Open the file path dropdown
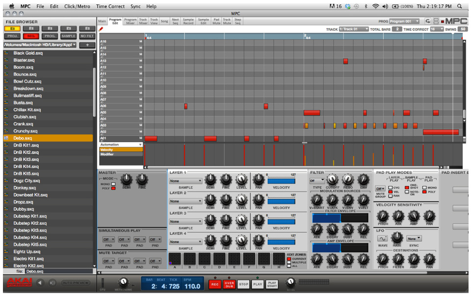 (x=40, y=45)
